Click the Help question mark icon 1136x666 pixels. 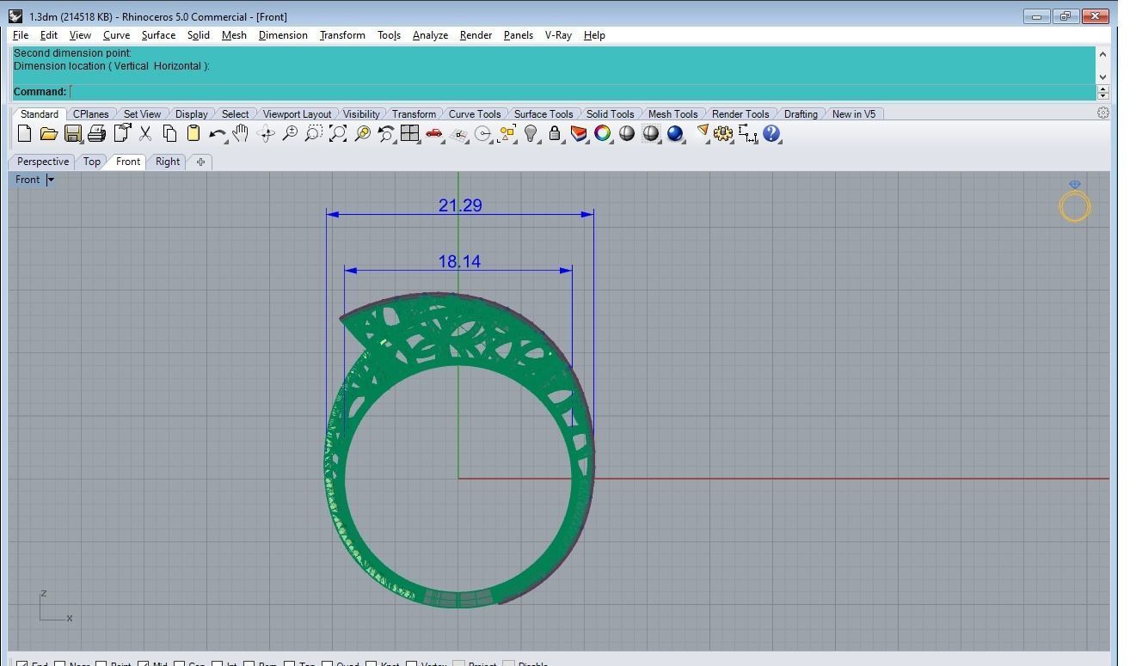point(771,133)
